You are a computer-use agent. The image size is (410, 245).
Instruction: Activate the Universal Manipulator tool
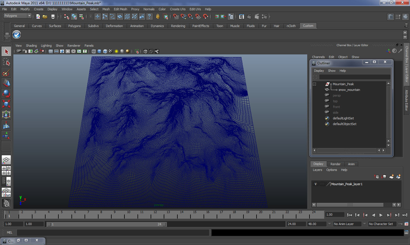[x=6, y=115]
